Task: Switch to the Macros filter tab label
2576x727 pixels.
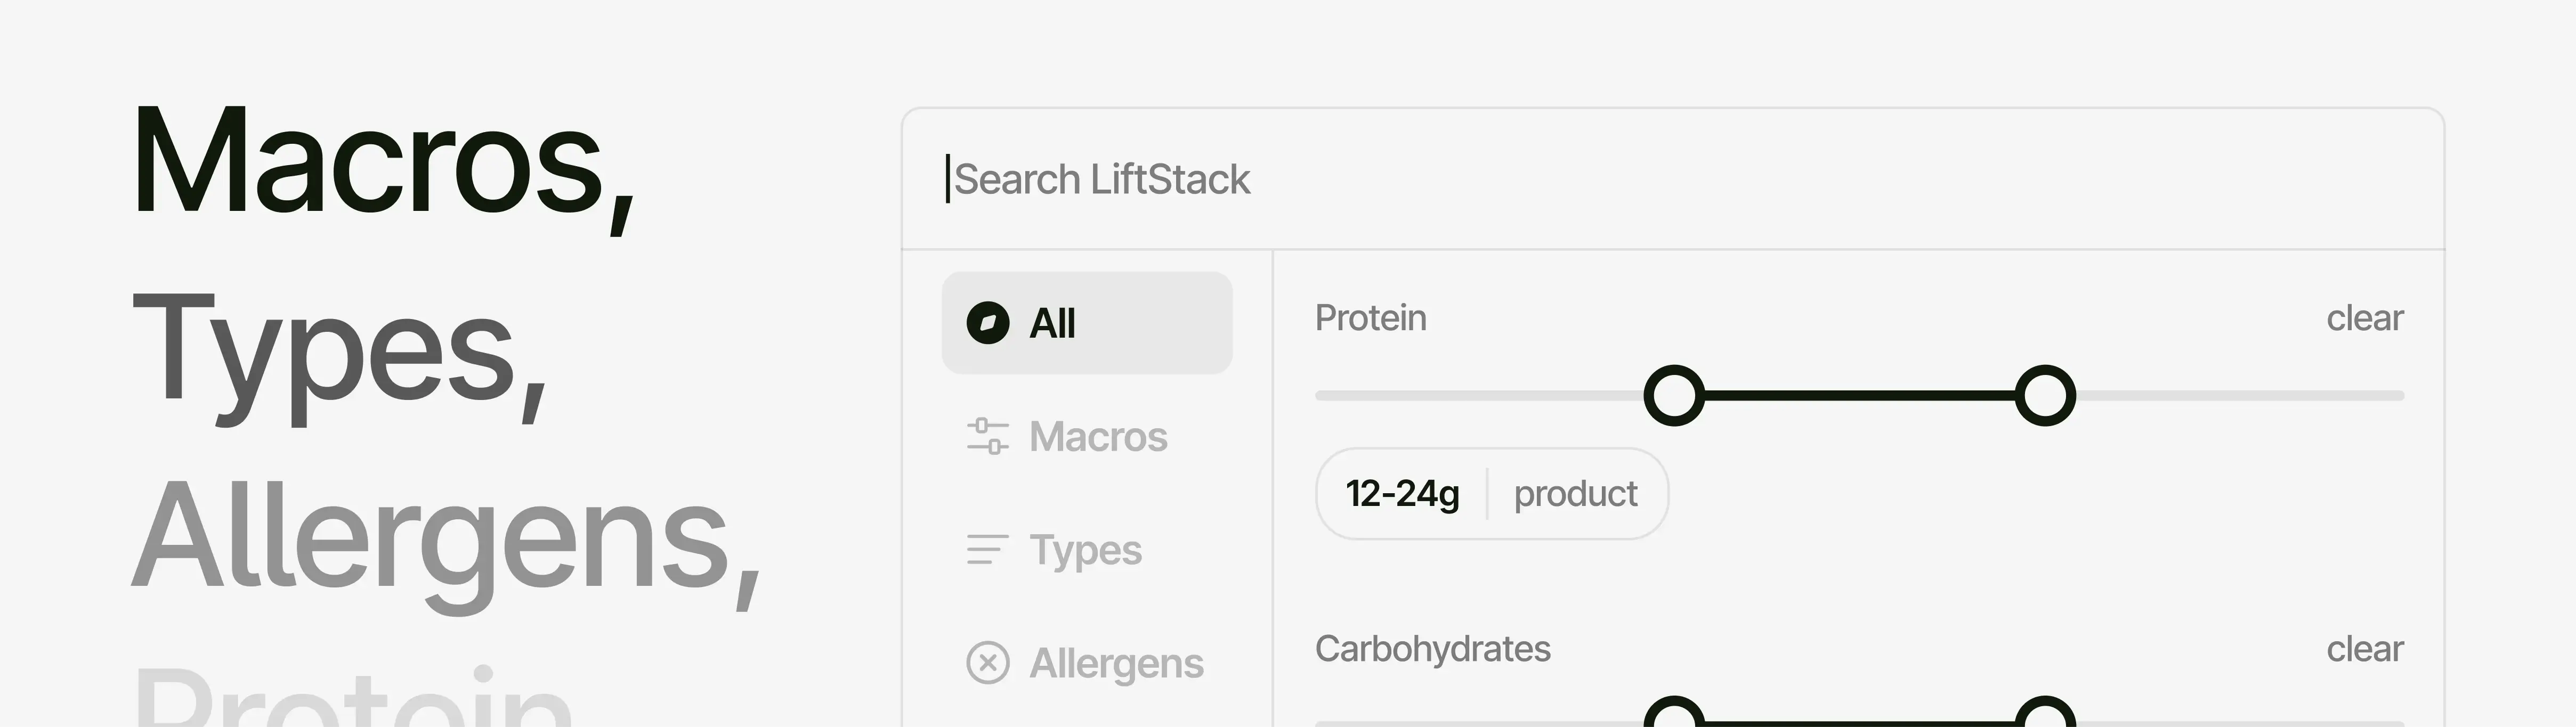Action: tap(1098, 436)
